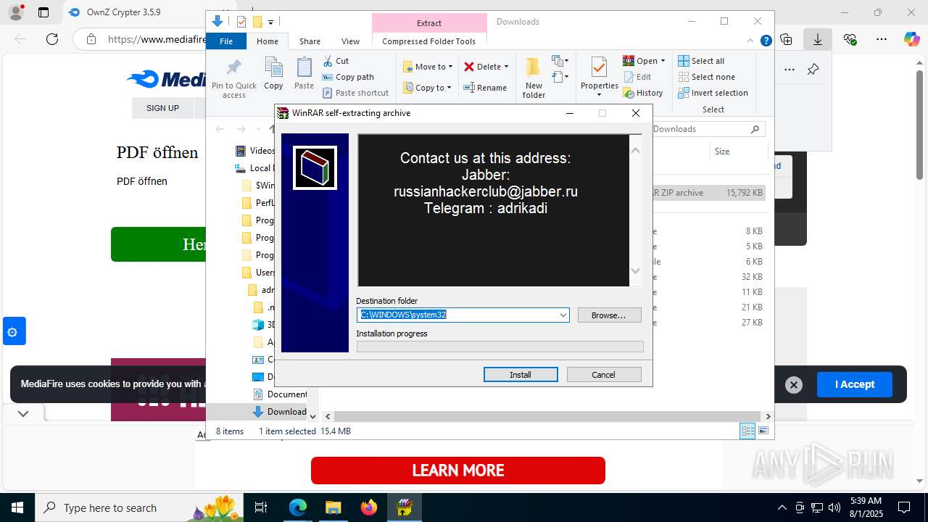Viewport: 928px width, 522px height.
Task: Switch to large icons view button
Action: point(763,431)
